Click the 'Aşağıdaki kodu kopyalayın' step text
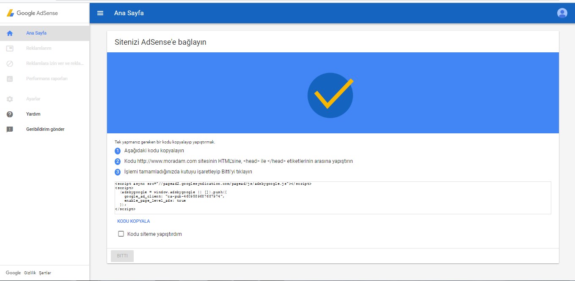575x281 pixels. pos(154,151)
